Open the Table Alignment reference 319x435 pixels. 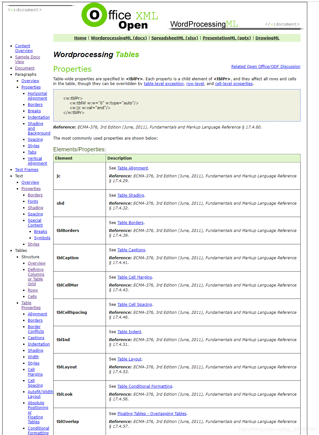click(133, 168)
